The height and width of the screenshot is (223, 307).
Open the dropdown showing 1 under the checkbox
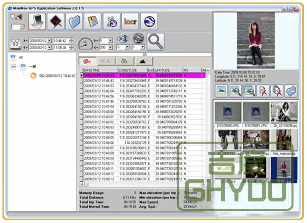(x=22, y=27)
